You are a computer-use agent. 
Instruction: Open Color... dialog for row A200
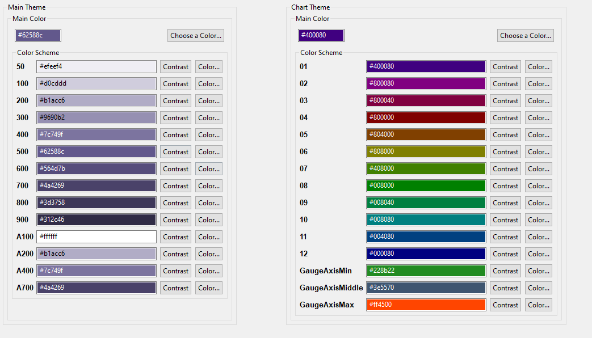[x=208, y=253]
